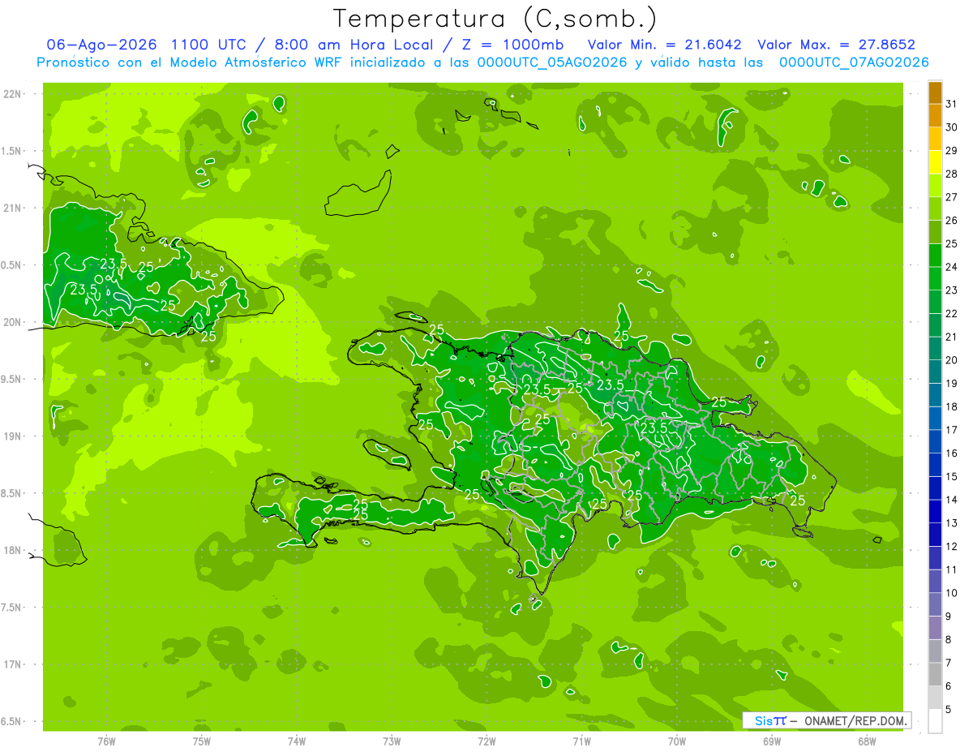973x752 pixels.
Task: Click the '69W' longitude axis label
Action: coord(772,741)
